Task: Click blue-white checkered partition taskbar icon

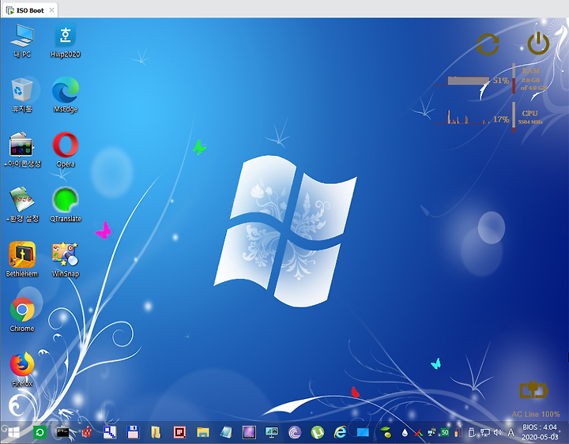Action: pos(110,432)
